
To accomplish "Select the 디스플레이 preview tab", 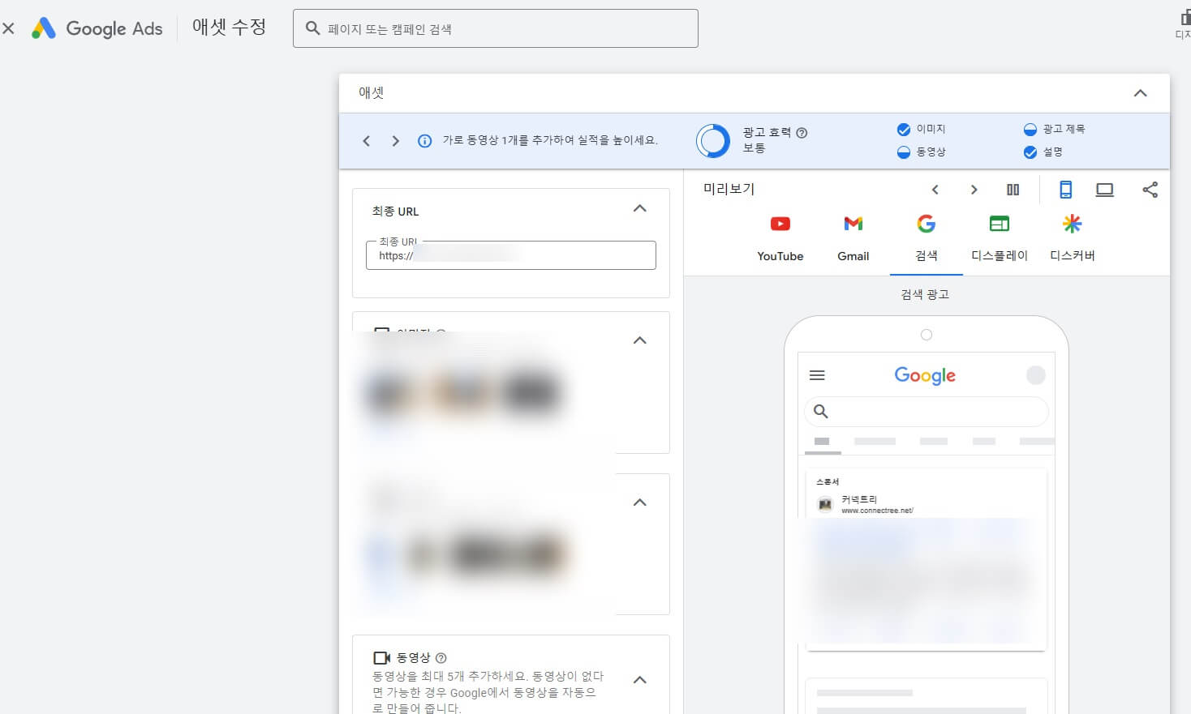I will (1000, 238).
